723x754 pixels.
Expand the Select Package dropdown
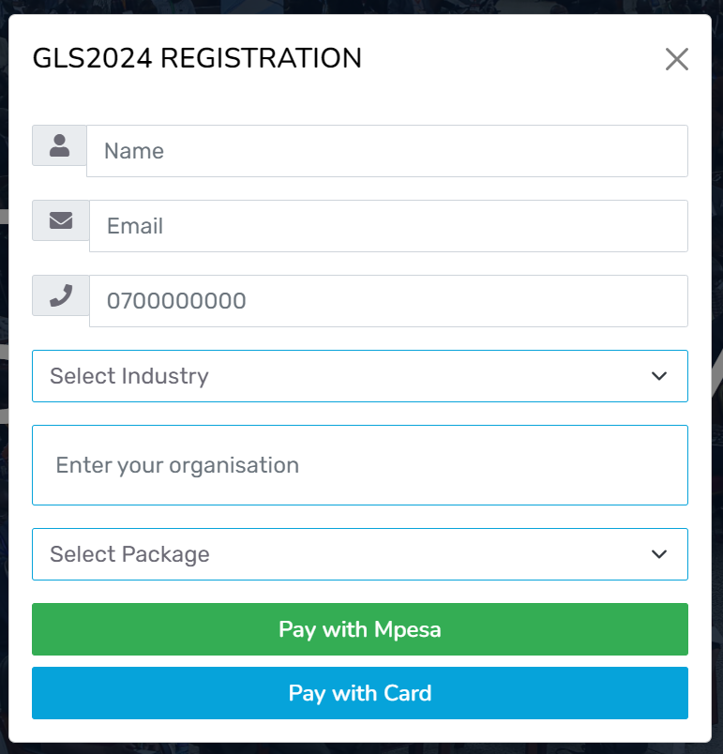(x=359, y=554)
